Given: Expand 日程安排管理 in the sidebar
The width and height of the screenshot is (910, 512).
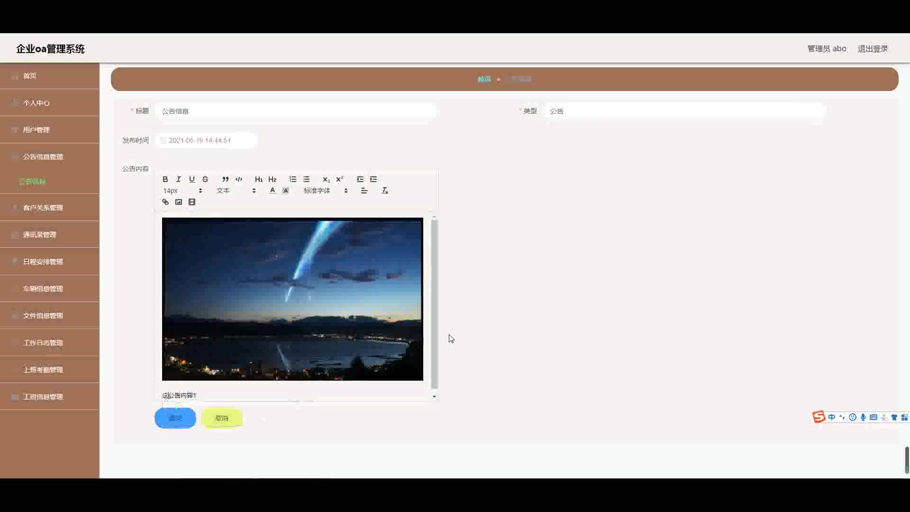Looking at the screenshot, I should point(50,262).
